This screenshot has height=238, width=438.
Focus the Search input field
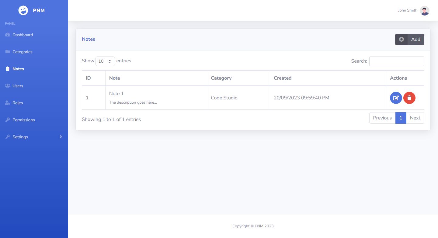(396, 61)
